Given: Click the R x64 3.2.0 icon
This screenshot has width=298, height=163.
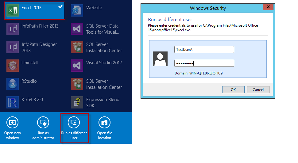Looking at the screenshot, I should pos(13,102).
